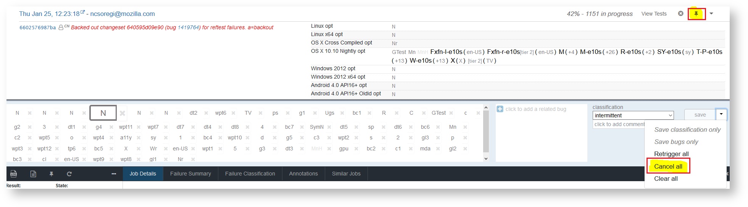Viewport: 748px width, 207px height.
Task: Remove dt2 from the pinboard
Action: click(206, 113)
